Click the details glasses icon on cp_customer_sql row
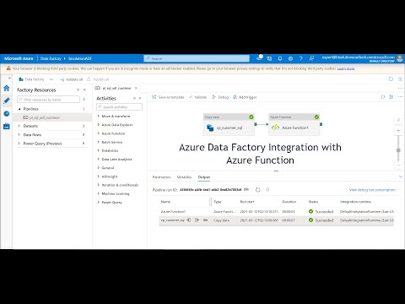 tap(206, 220)
